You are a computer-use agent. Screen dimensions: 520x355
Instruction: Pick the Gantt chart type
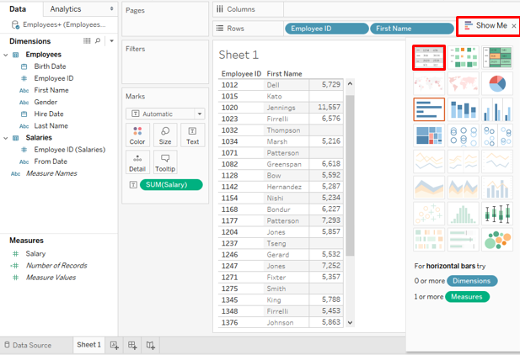coord(429,239)
